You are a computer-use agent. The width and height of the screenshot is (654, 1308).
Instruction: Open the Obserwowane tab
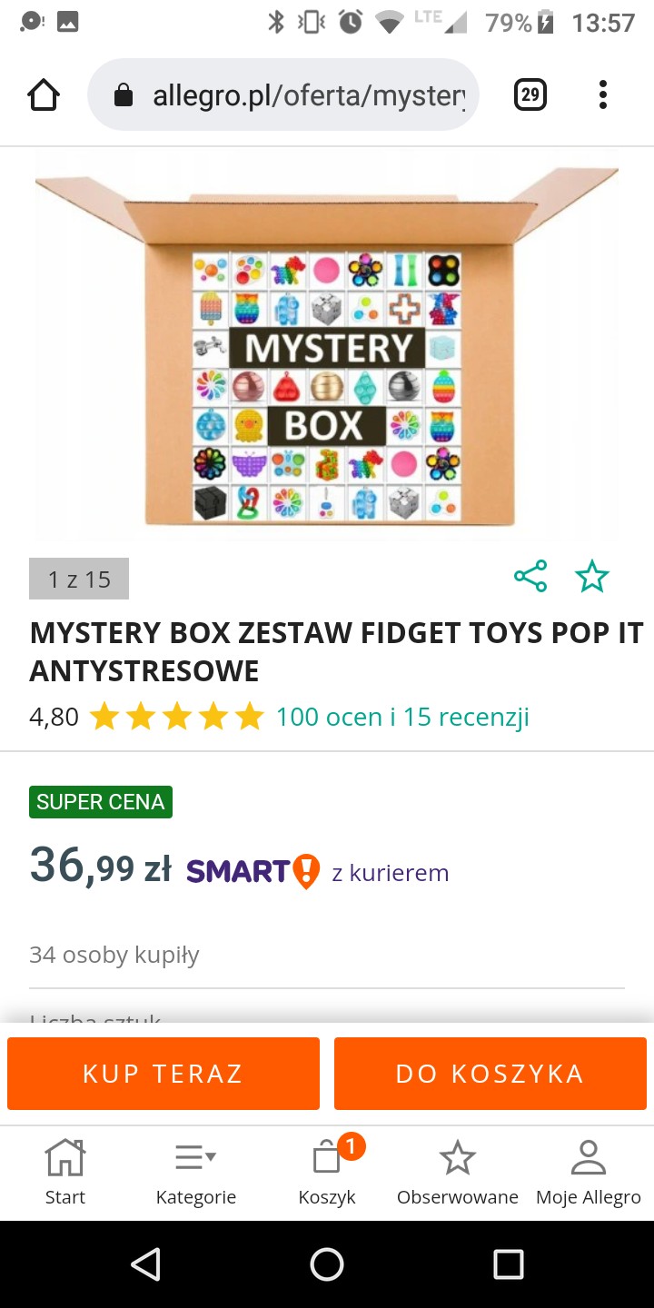(x=458, y=1172)
